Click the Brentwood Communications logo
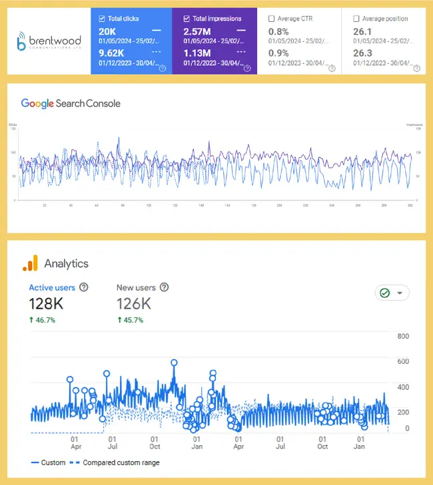 49,41
